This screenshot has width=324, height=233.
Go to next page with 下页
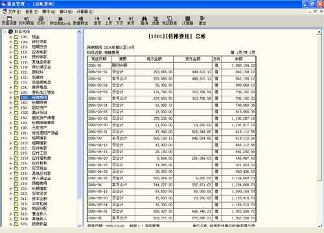pyautogui.click(x=119, y=21)
